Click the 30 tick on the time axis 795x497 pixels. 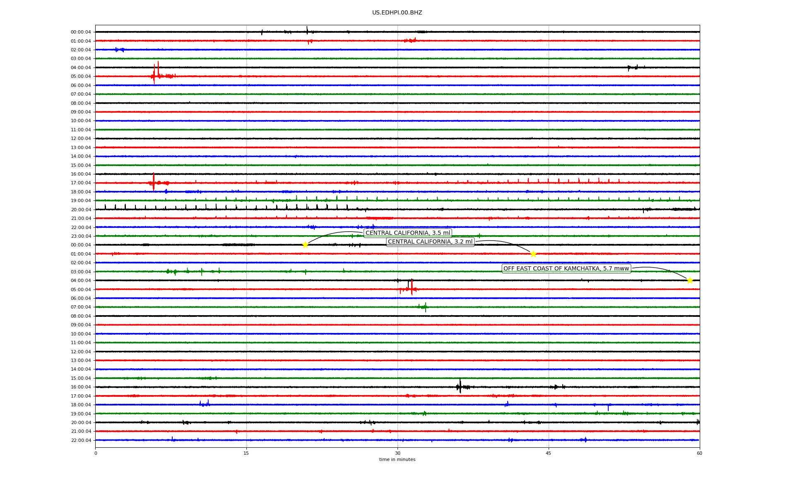397,453
